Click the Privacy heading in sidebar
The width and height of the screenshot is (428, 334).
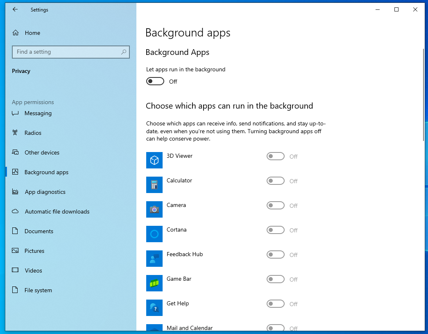21,71
